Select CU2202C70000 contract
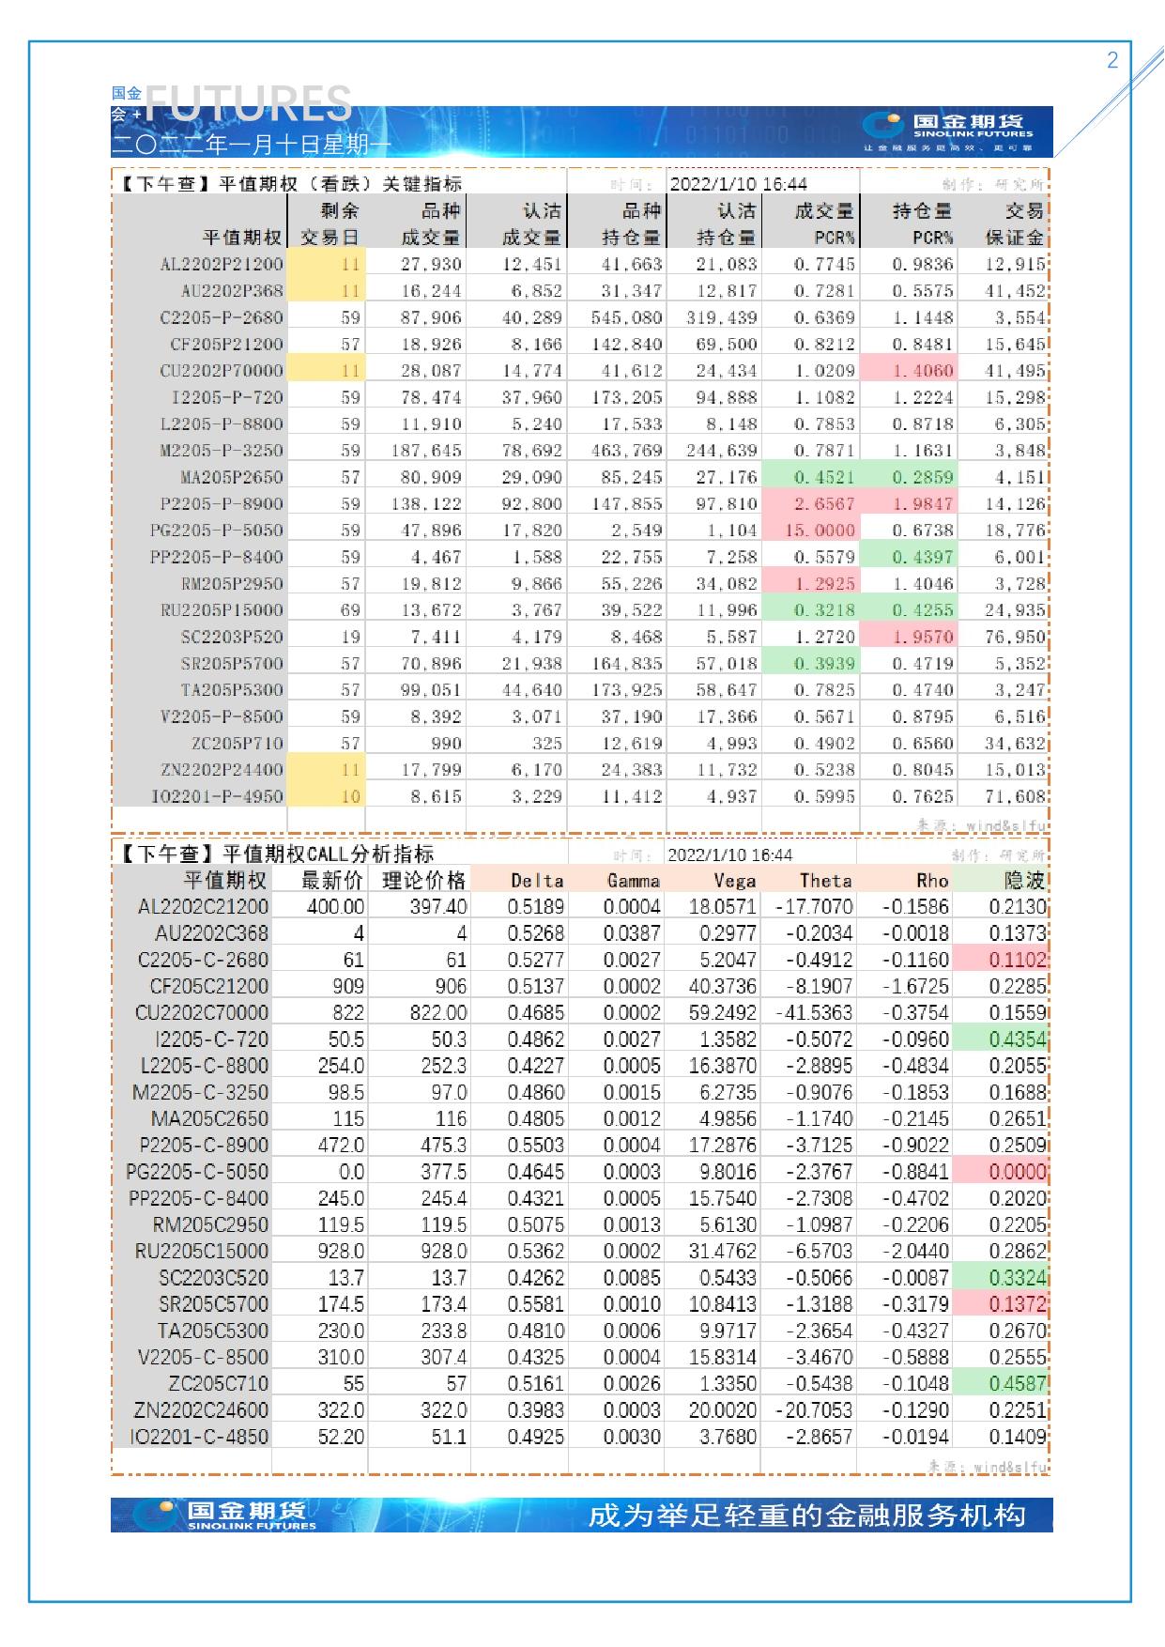Image resolution: width=1165 pixels, height=1647 pixels. click(x=202, y=1013)
